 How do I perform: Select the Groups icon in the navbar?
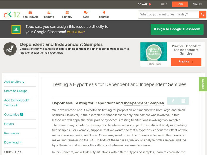49,12
